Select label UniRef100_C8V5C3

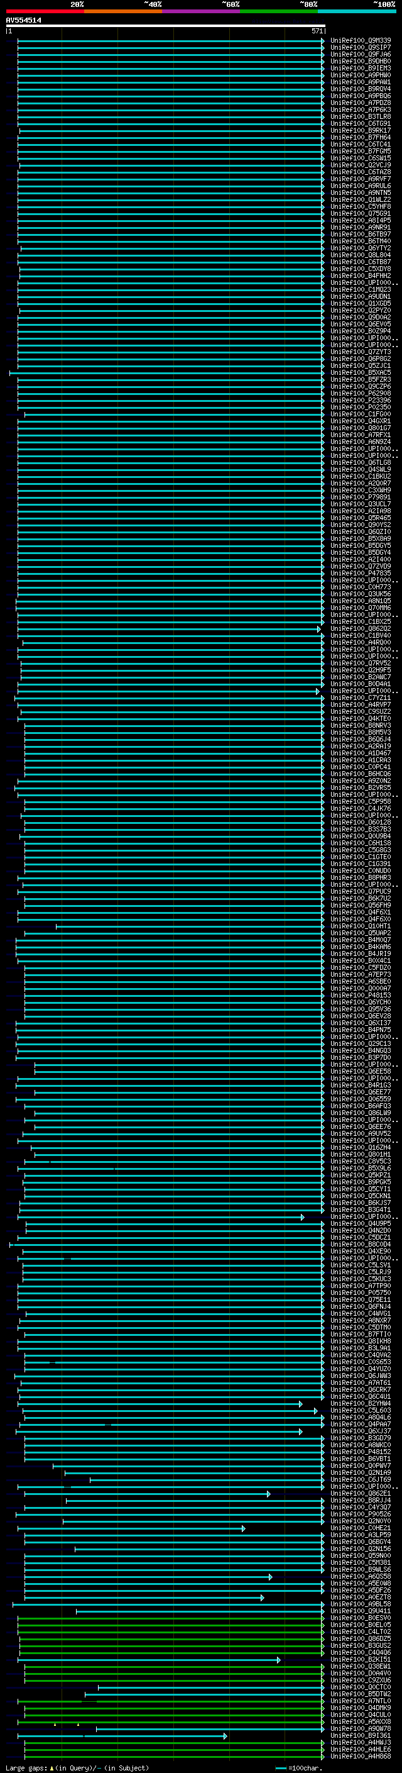tap(361, 1161)
